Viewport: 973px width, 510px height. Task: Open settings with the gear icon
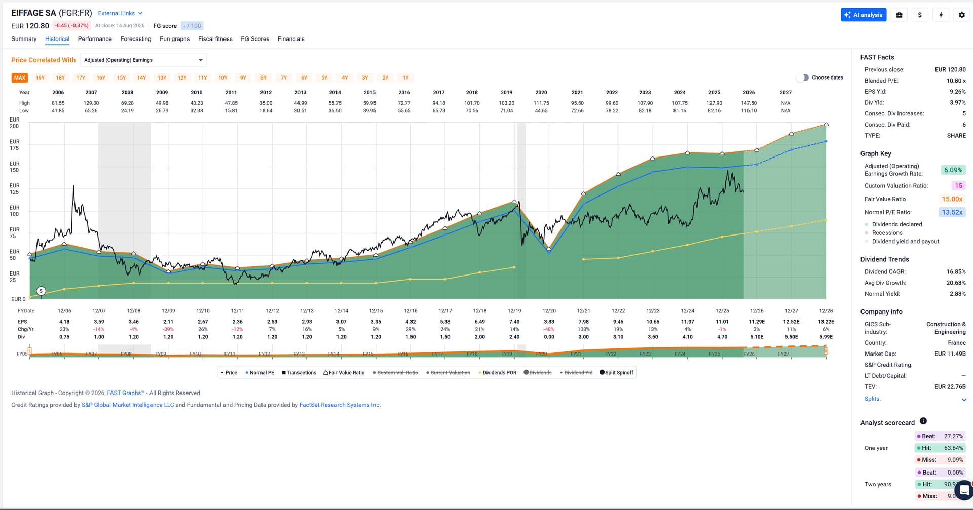(x=962, y=15)
